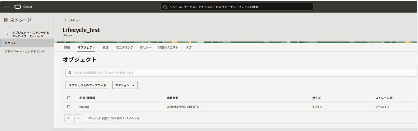
Task: Switch to the ポリシー tab
Action: (146, 47)
